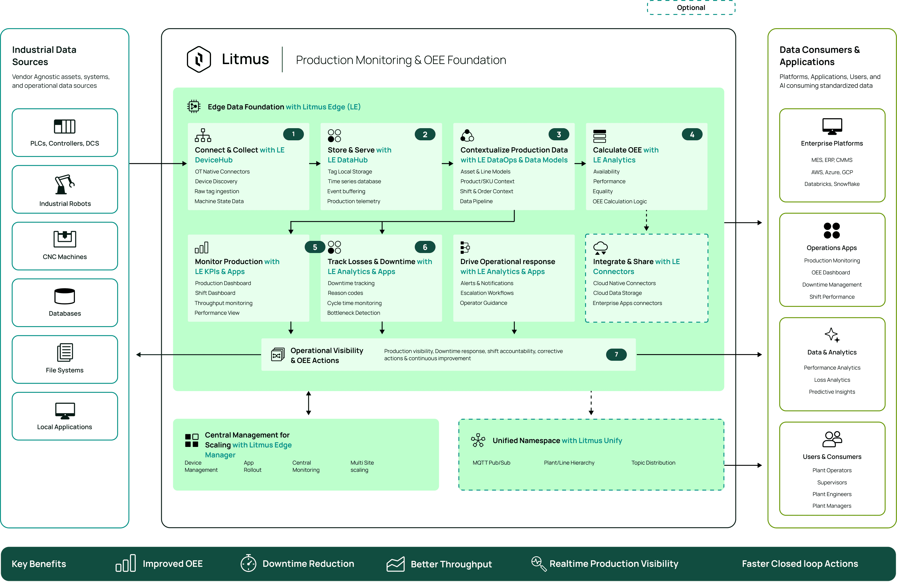This screenshot has height=582, width=897.
Task: Click the Better Throughput chart icon
Action: point(396,564)
